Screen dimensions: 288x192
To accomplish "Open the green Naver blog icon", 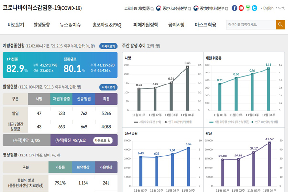I will coord(248,8).
